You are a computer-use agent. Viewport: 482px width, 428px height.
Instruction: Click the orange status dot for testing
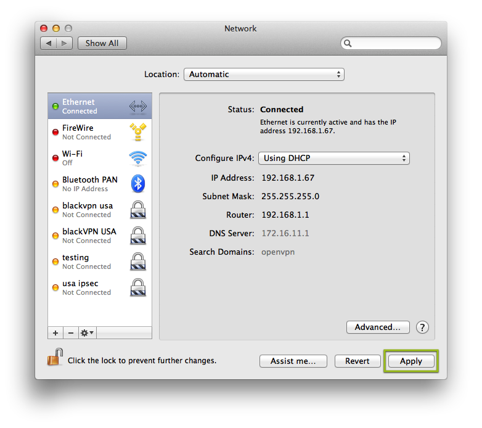click(x=55, y=261)
